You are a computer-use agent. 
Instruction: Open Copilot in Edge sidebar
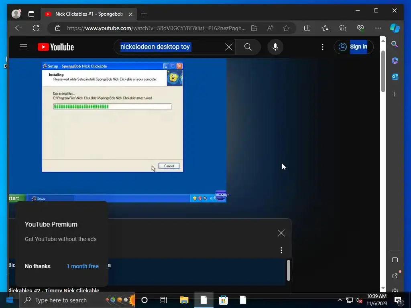(x=395, y=28)
